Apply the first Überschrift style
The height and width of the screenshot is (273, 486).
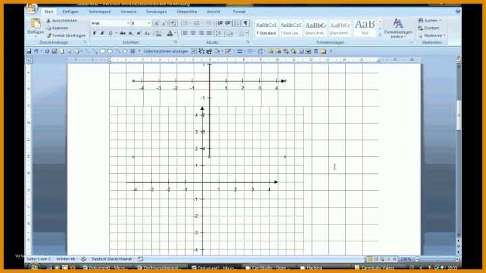point(315,28)
